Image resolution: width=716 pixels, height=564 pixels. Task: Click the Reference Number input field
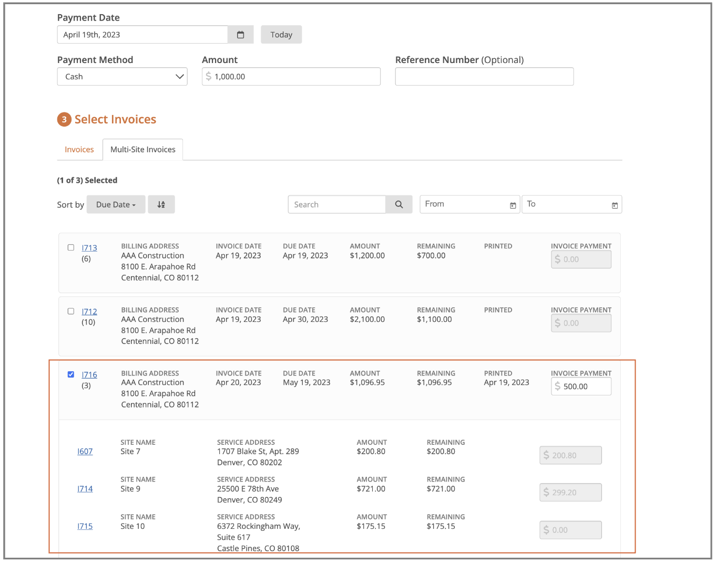484,77
